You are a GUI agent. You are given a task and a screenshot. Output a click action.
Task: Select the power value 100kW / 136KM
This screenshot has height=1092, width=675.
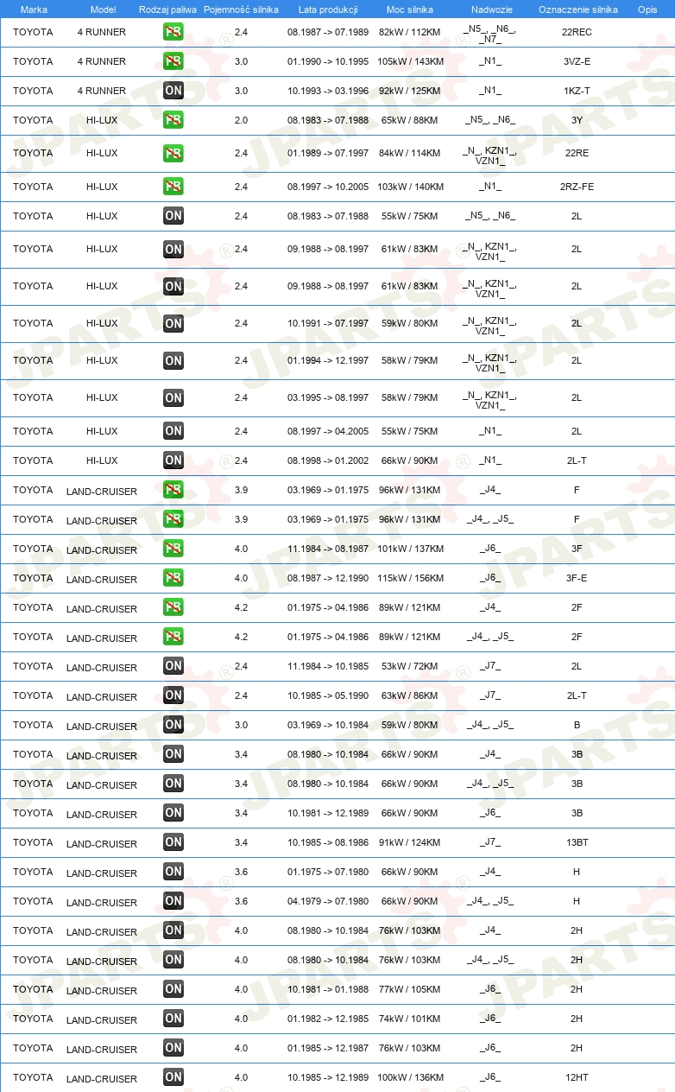coord(410,1077)
